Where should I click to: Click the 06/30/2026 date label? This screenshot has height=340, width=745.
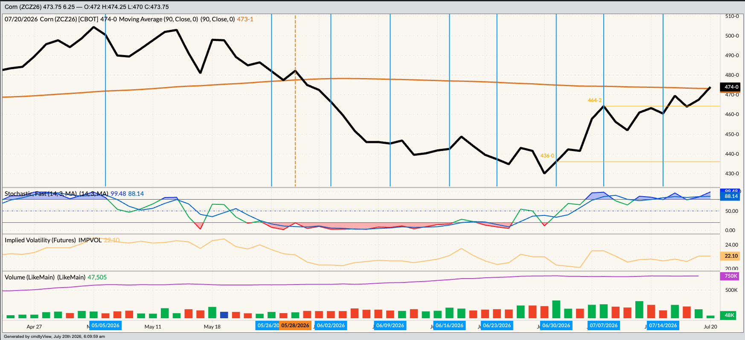click(x=556, y=325)
